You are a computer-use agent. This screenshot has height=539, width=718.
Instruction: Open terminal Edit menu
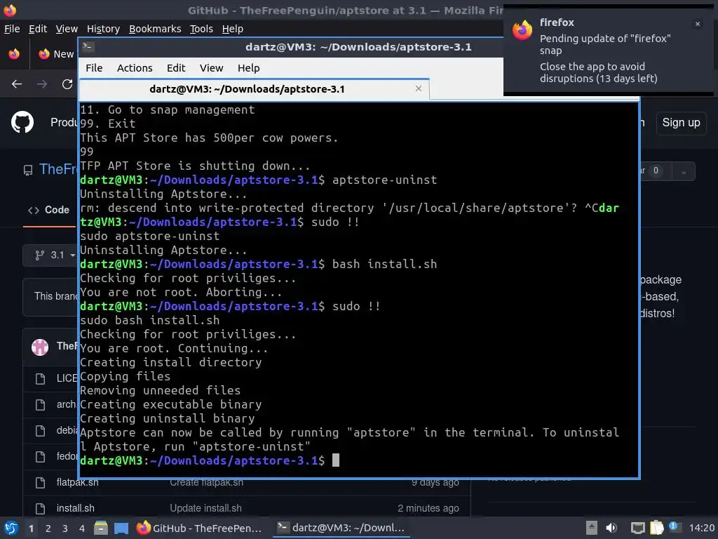(x=176, y=68)
